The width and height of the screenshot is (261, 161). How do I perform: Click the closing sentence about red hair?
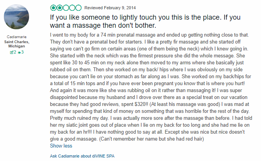coord(151,139)
